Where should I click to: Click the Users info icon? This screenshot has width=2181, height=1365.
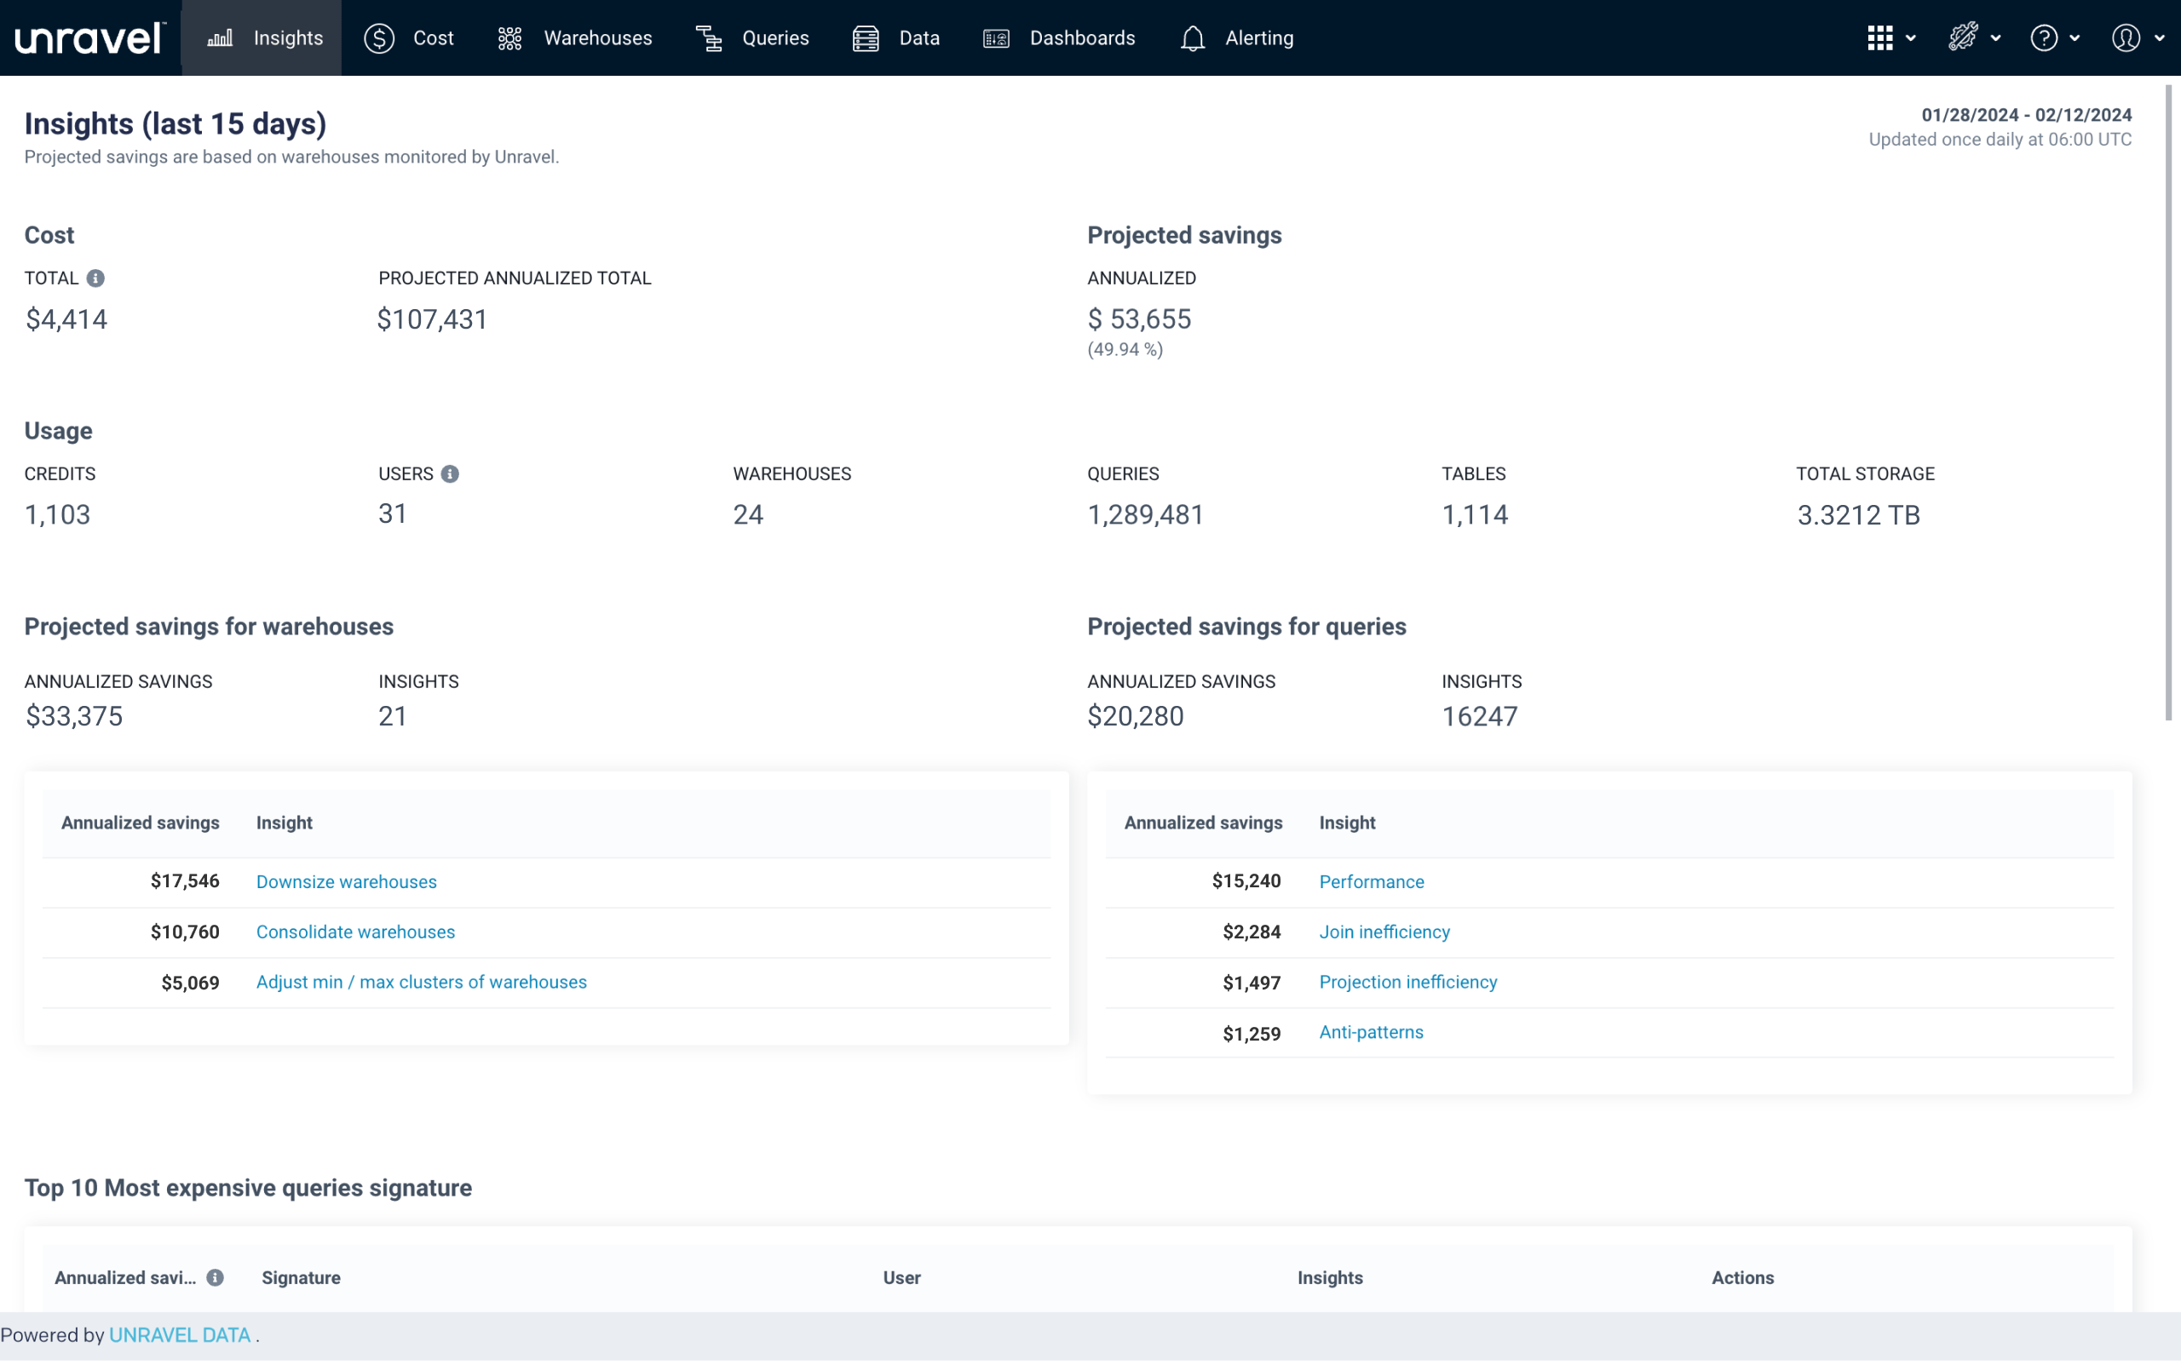450,474
